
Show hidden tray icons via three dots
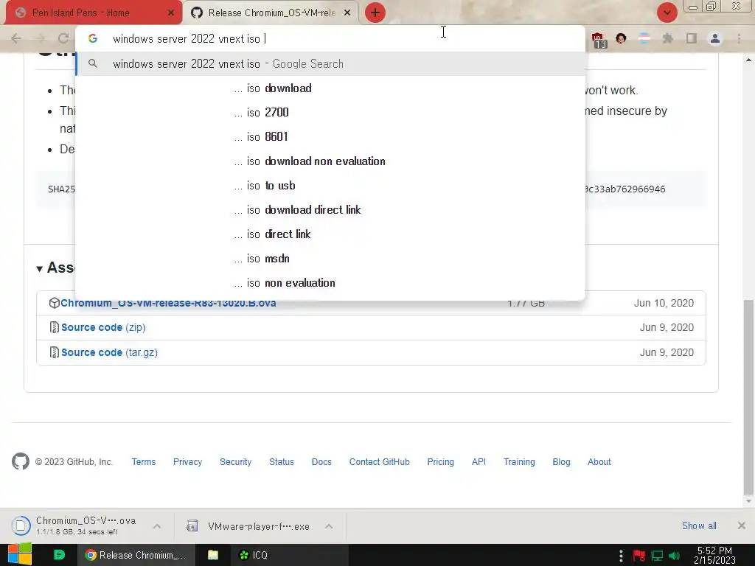pyautogui.click(x=621, y=556)
